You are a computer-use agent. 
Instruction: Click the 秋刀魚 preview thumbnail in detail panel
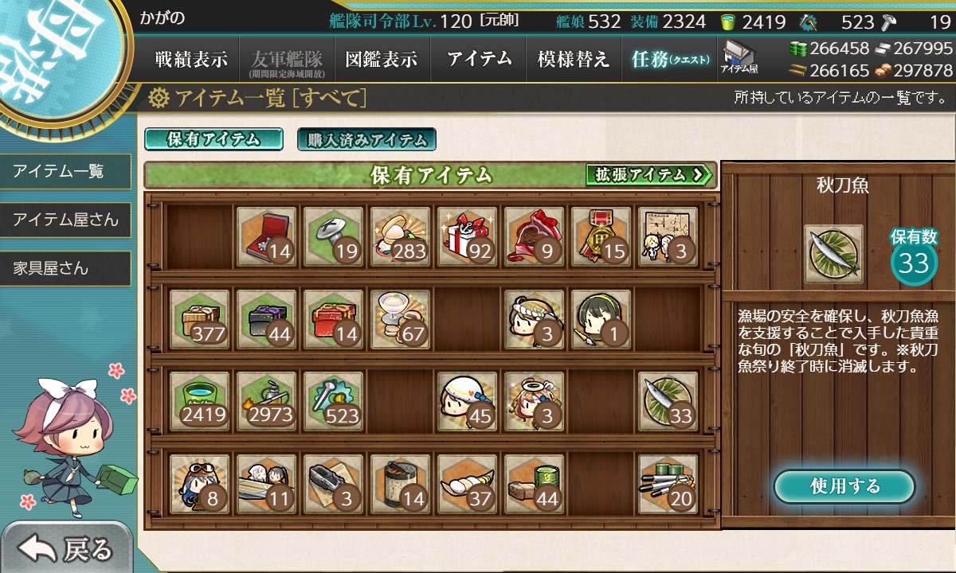tap(833, 255)
